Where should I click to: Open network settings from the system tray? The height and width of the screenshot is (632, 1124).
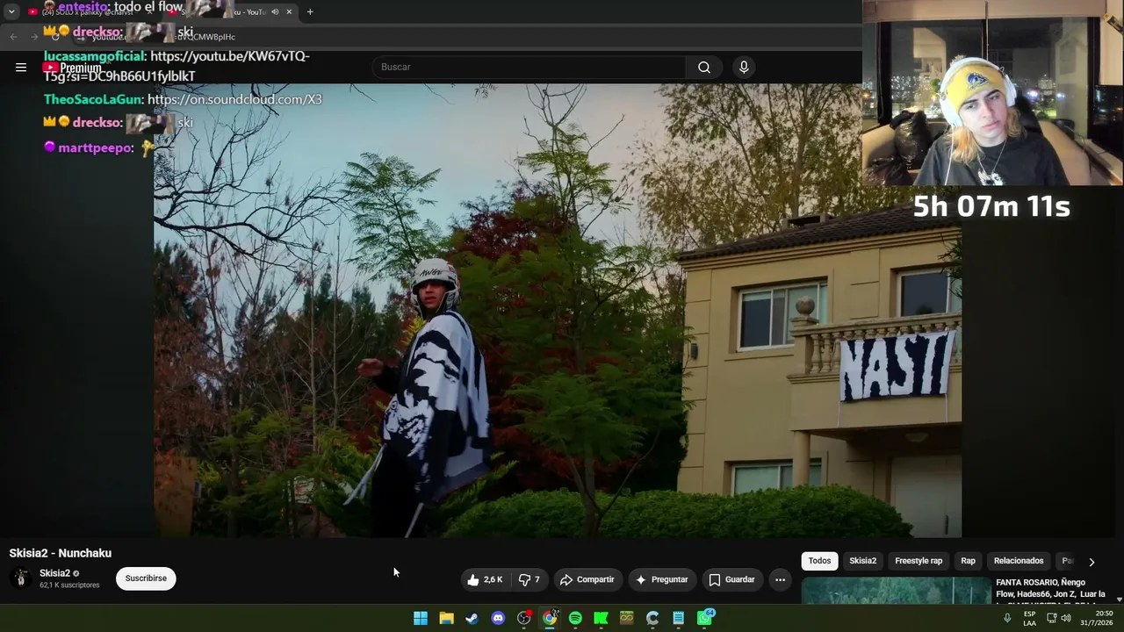tap(1051, 618)
